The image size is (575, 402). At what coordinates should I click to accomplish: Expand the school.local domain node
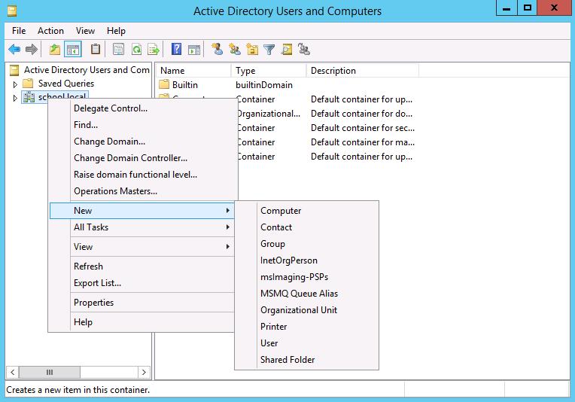coord(15,99)
